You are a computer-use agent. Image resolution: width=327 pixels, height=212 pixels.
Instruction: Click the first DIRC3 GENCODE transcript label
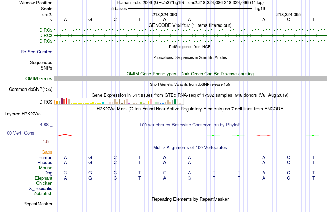coord(46,30)
